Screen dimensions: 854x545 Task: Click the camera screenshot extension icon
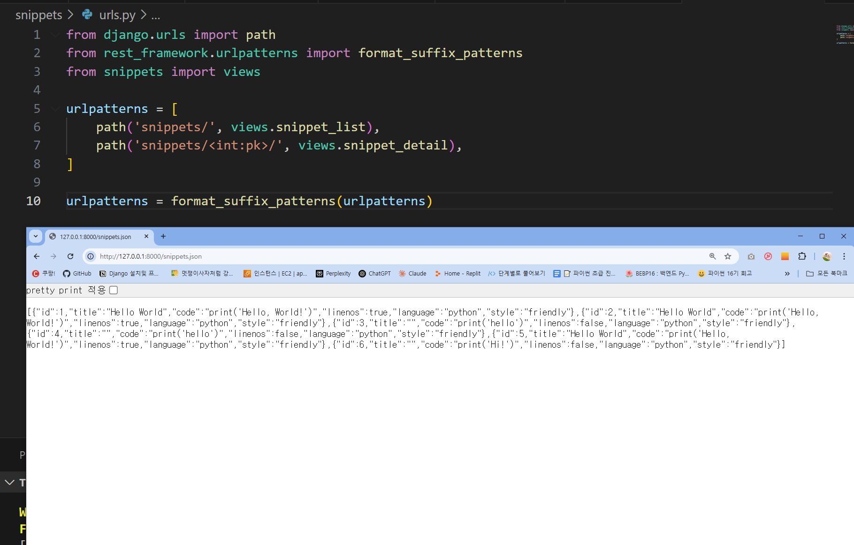751,256
